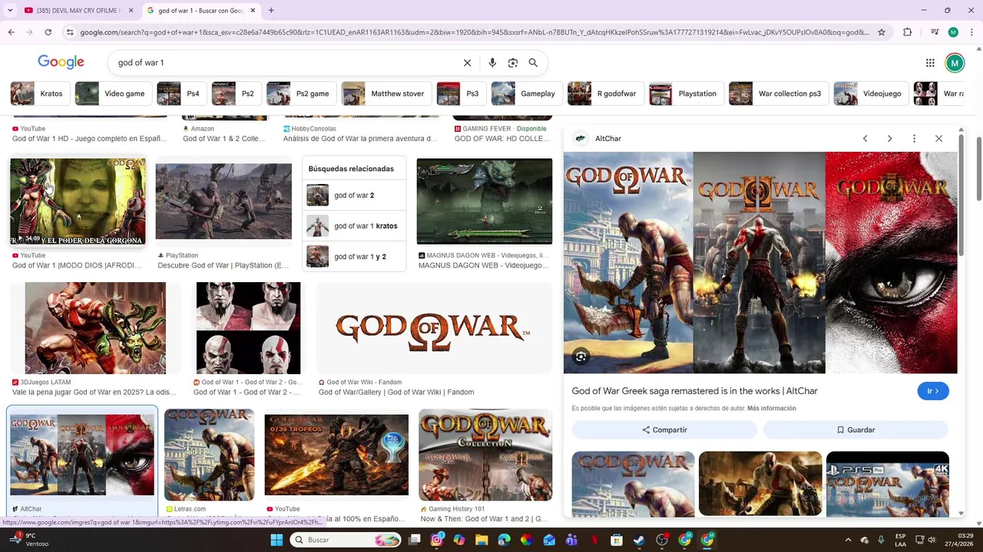Switch to the DEVIL MAY CRY YouTube tab
Viewport: 983px width, 552px height.
(x=77, y=10)
